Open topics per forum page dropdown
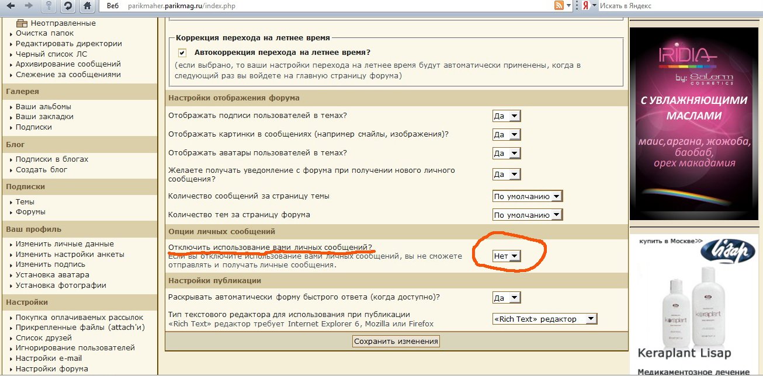This screenshot has width=763, height=376. pos(528,215)
